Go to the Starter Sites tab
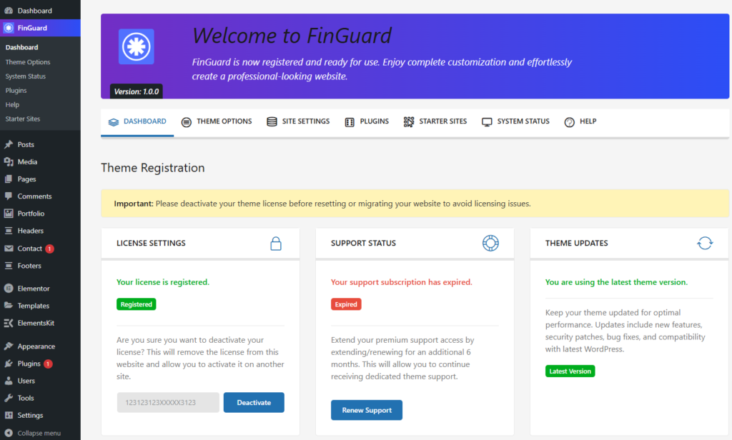The image size is (732, 440). coord(435,121)
